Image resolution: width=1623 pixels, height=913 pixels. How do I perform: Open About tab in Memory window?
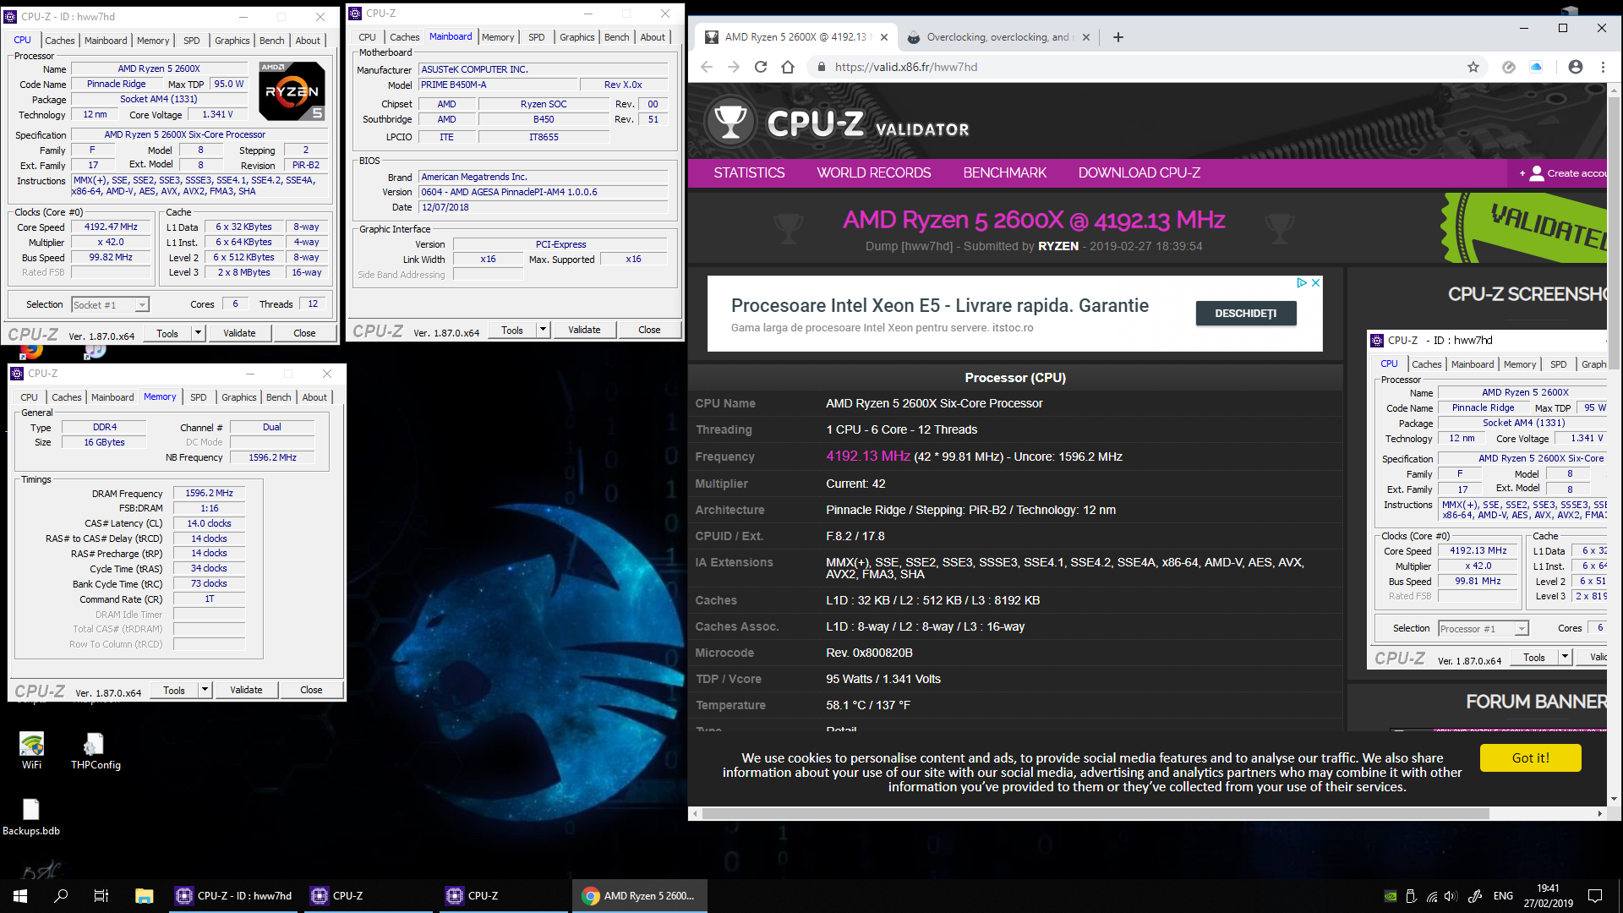314,397
